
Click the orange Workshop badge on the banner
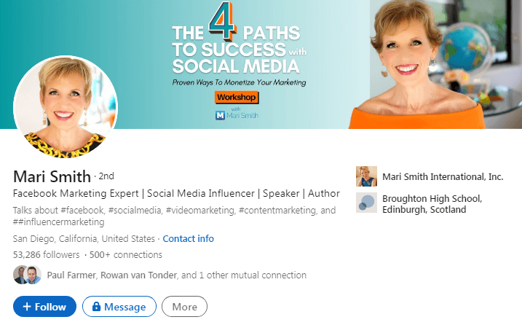click(x=237, y=98)
